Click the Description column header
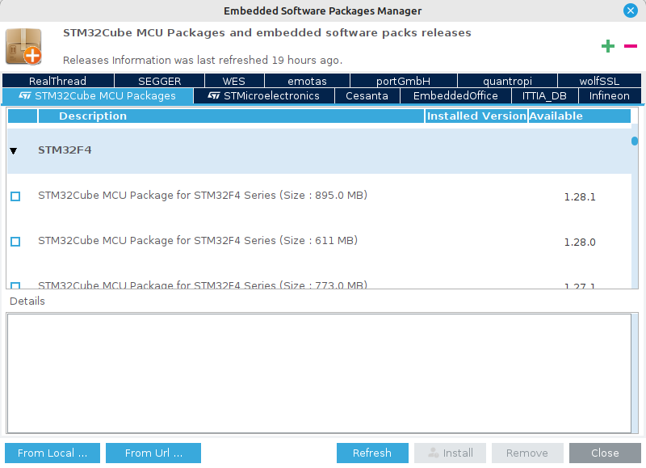Screen dimensions: 646x468 [x=231, y=116]
